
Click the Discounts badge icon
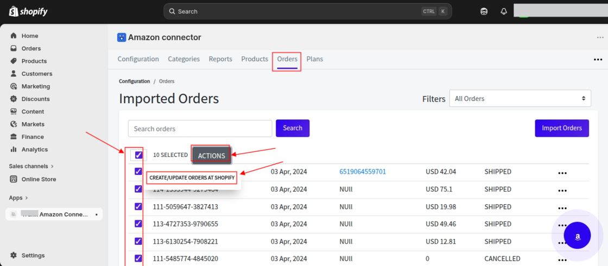click(14, 99)
